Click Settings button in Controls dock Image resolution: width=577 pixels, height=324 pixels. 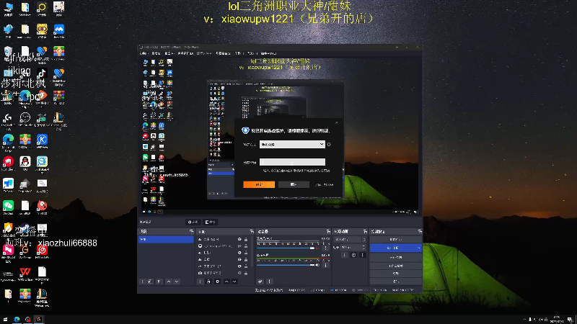point(395,274)
